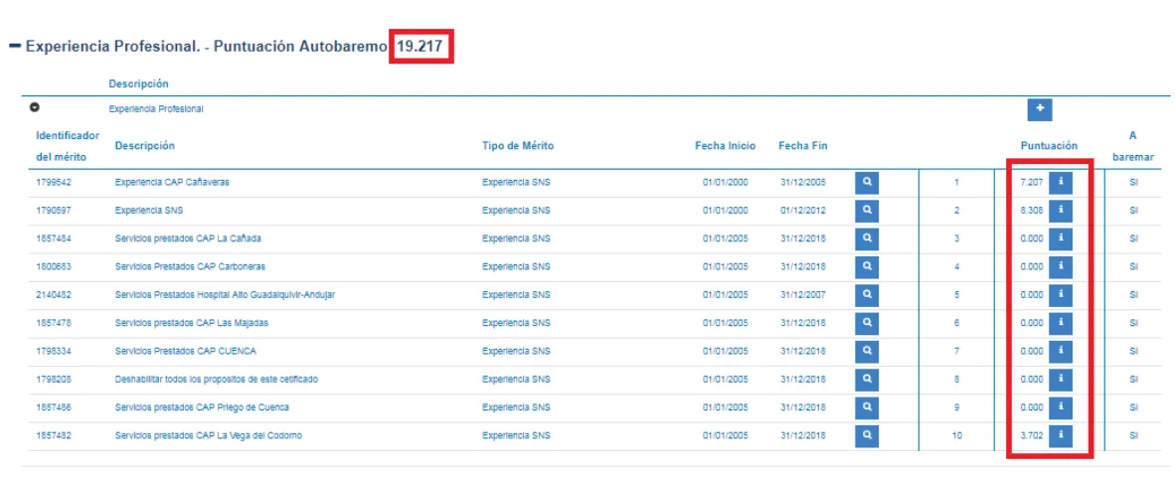Select merit identifier 1857486
Image resolution: width=1175 pixels, height=477 pixels.
pyautogui.click(x=54, y=407)
